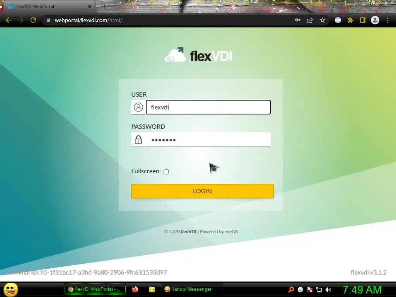Screen dimensions: 396x297
Task: Open new browser tab with plus button
Action: pyautogui.click(x=104, y=7)
